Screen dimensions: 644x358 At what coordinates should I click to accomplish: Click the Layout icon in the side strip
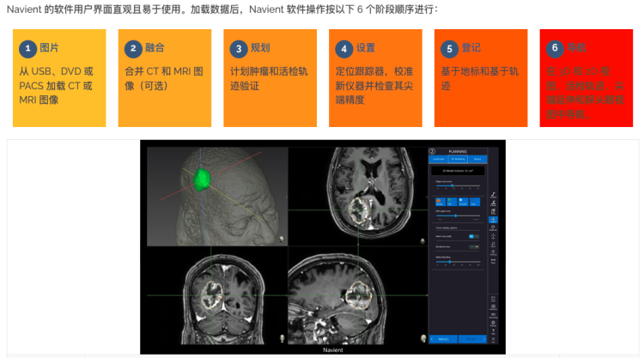(x=493, y=299)
